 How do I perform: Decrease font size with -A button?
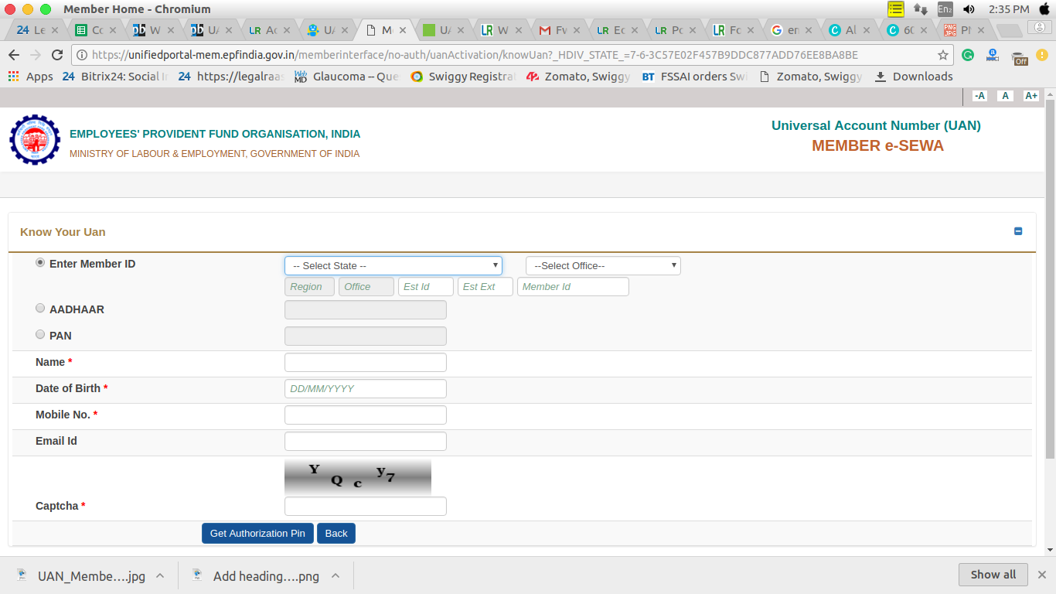(x=979, y=96)
